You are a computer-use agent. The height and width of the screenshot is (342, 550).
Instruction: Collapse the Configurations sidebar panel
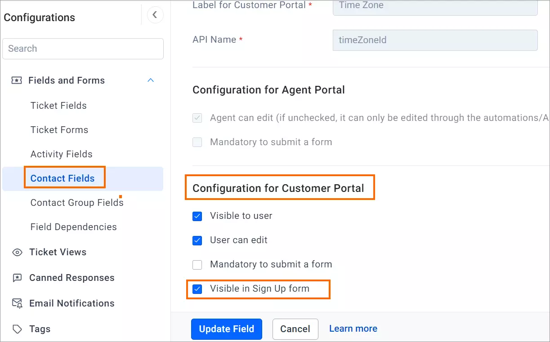[x=155, y=15]
